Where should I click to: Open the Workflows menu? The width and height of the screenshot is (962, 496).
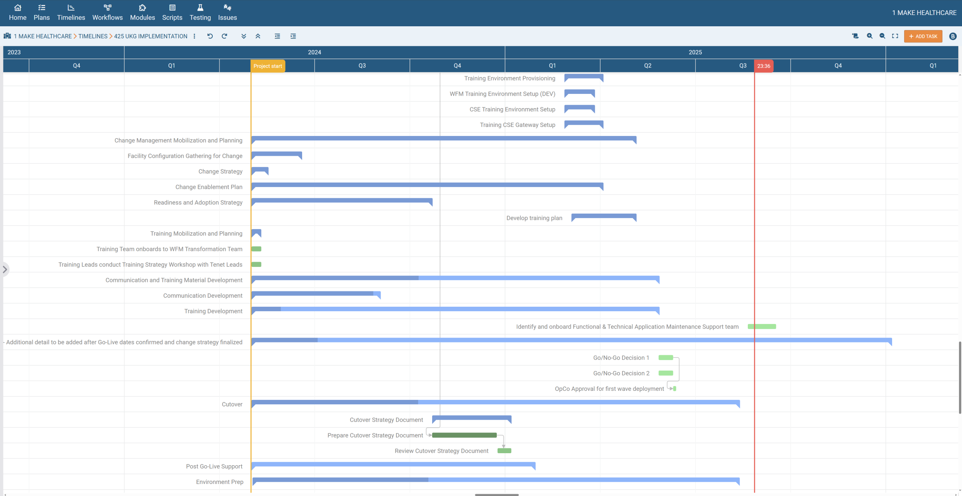107,12
